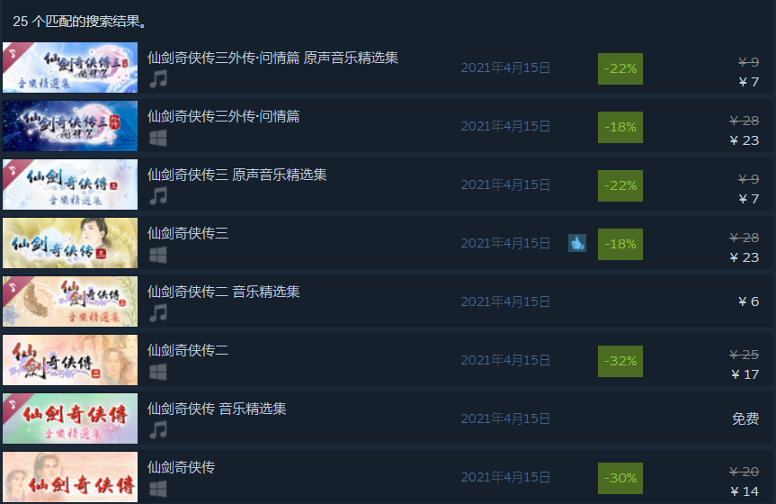Click Windows icon under 仙剑奇侠传 last row
Viewport: 776px width, 504px height.
coord(158,489)
